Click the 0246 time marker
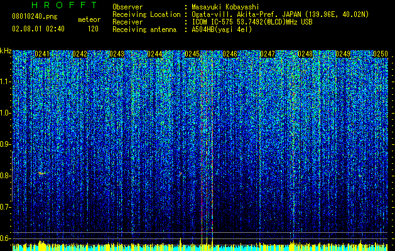 [x=230, y=54]
